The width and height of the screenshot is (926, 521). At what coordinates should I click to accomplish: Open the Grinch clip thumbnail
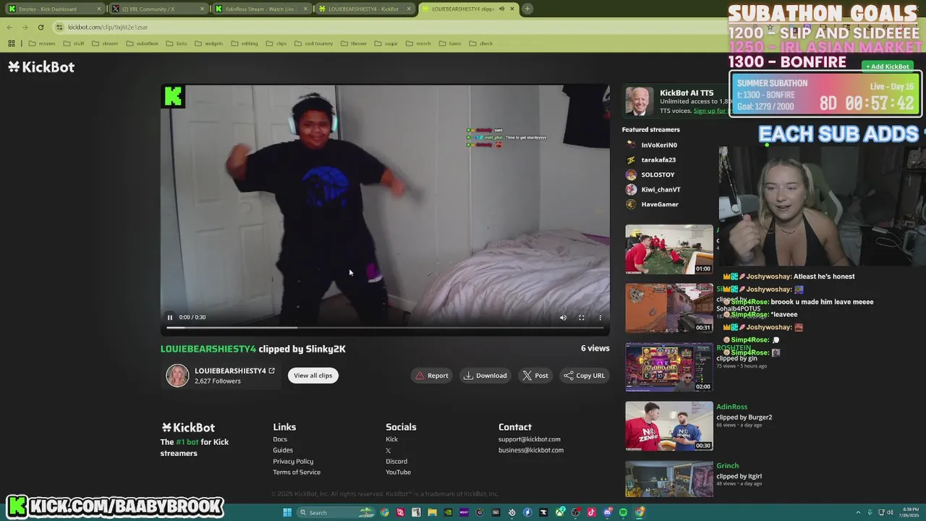[669, 479]
